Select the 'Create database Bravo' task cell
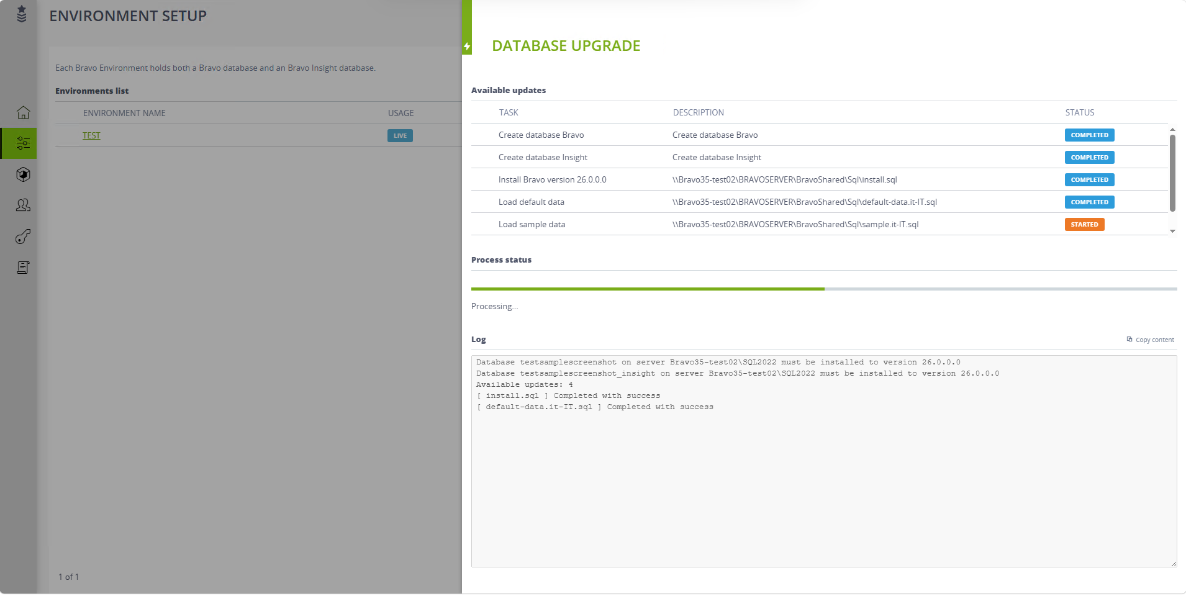This screenshot has height=596, width=1186. (x=541, y=135)
